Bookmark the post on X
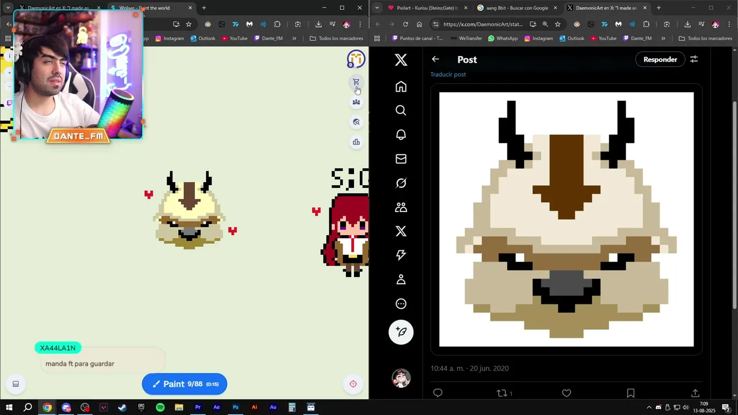Image resolution: width=738 pixels, height=415 pixels. (x=631, y=393)
